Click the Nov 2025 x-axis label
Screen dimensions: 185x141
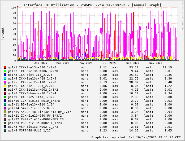click(x=156, y=63)
